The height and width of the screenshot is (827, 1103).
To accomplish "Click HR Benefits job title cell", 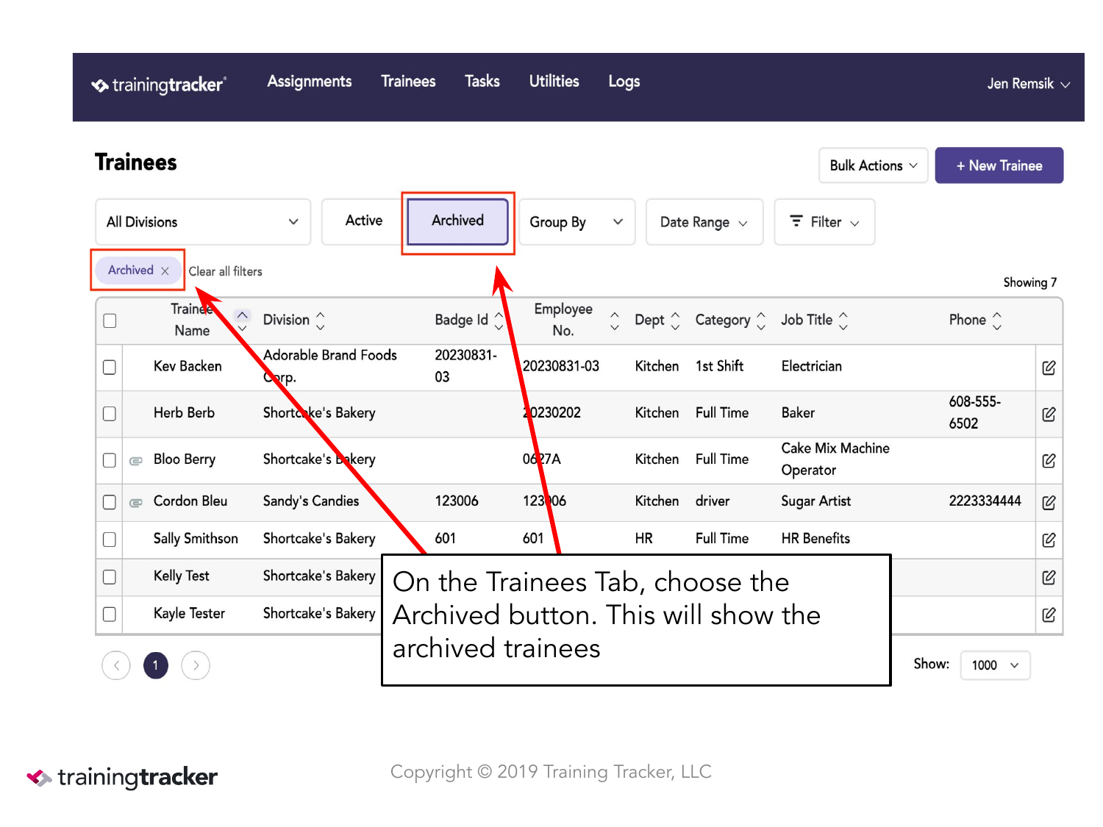I will [x=815, y=539].
